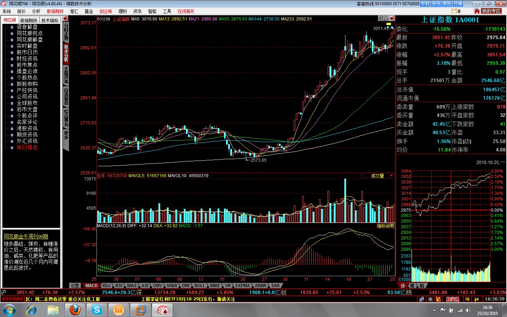Select the MACD indicator tab
Image resolution: width=507 pixels, height=317 pixels.
pos(92,286)
